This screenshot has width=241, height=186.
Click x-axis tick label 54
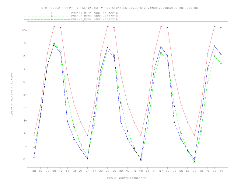click(154, 171)
